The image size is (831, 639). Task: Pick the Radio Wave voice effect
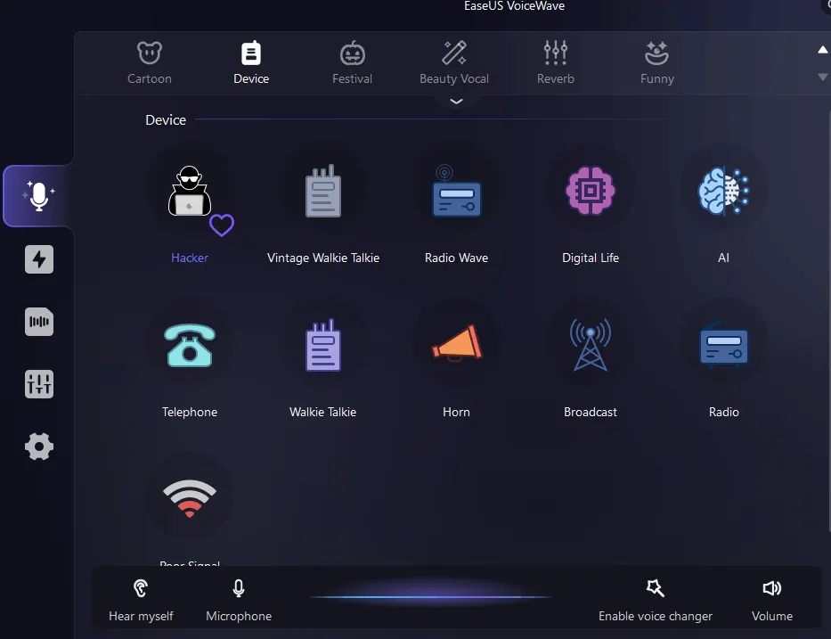[456, 193]
